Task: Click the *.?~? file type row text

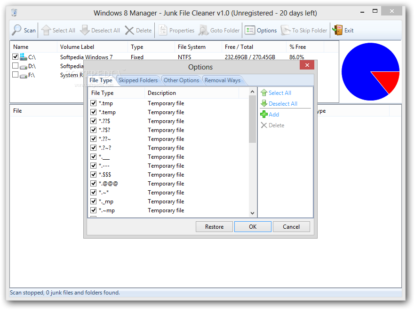Action: (x=105, y=148)
